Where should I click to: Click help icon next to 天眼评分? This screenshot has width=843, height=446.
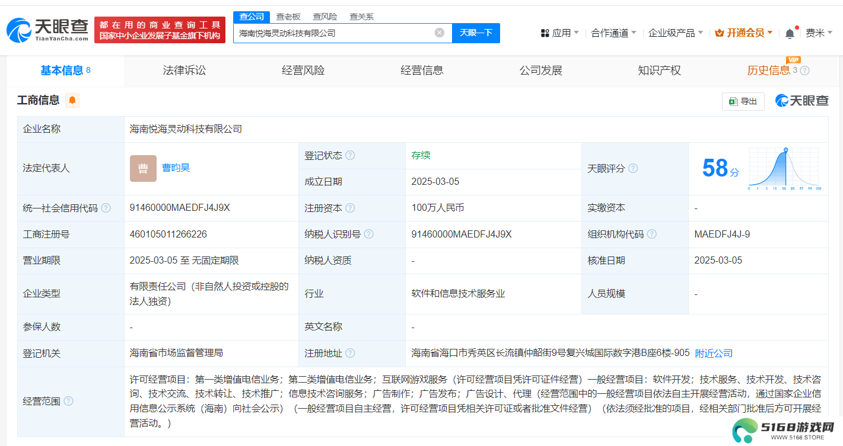tap(633, 168)
